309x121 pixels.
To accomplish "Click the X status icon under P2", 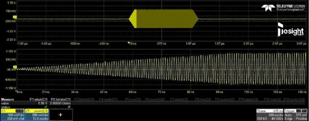I will pyautogui.click(x=69, y=107).
